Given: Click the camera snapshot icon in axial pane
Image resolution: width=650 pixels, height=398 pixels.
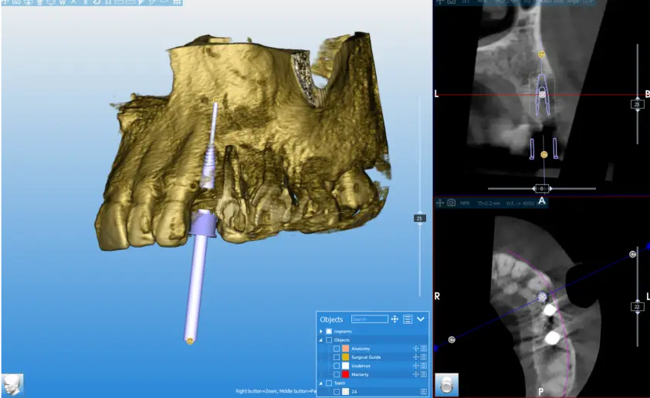Looking at the screenshot, I should click(452, 203).
